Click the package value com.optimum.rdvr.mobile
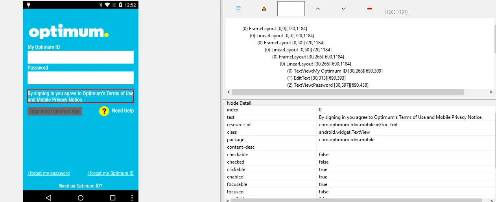 click(x=406, y=140)
